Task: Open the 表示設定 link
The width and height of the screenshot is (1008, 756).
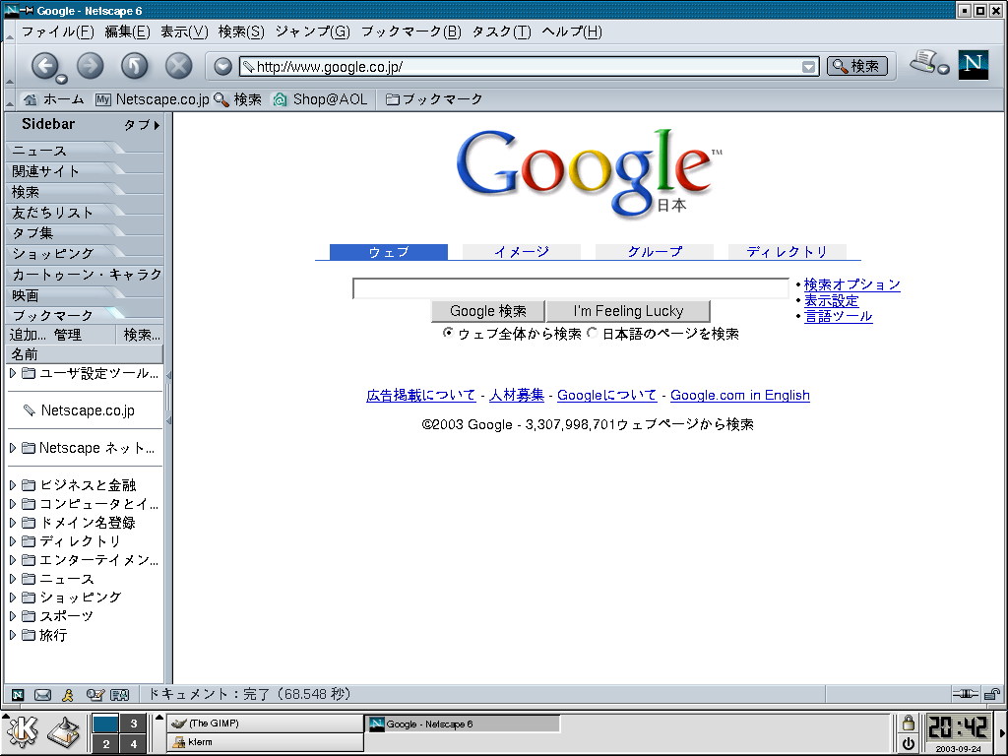Action: (x=831, y=300)
